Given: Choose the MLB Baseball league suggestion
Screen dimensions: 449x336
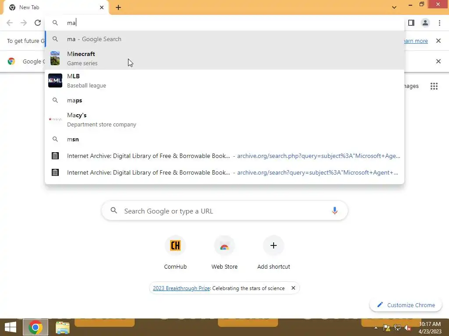Looking at the screenshot, I should [x=224, y=80].
